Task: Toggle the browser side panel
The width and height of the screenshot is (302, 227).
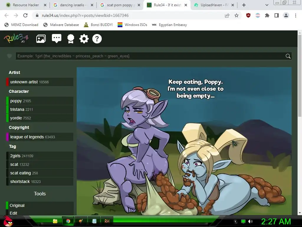Action: pos(277,15)
